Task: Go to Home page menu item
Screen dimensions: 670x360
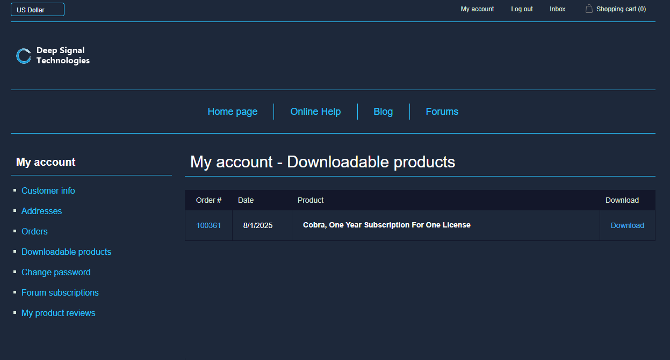Action: (x=232, y=112)
